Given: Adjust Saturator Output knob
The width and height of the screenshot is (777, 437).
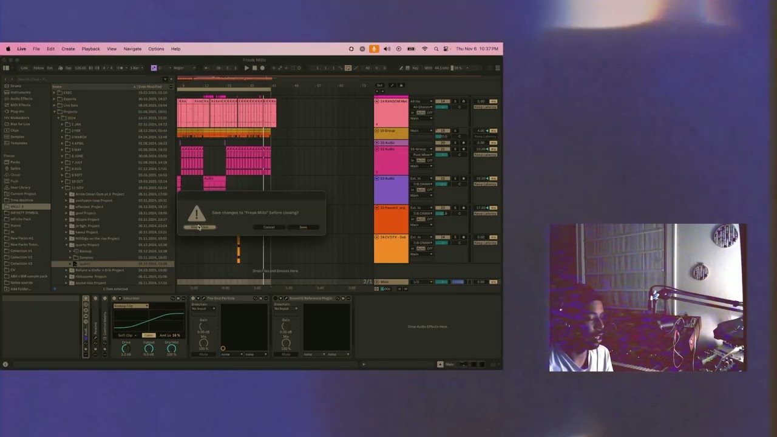Looking at the screenshot, I should [x=149, y=348].
